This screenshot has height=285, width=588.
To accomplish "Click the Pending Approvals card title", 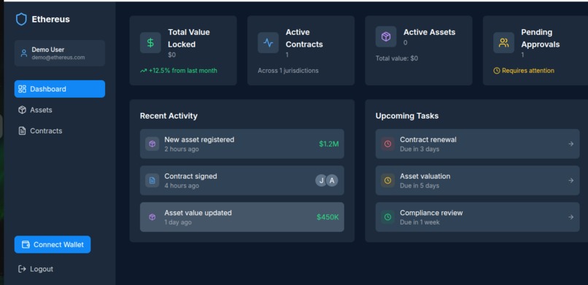I will coord(541,38).
